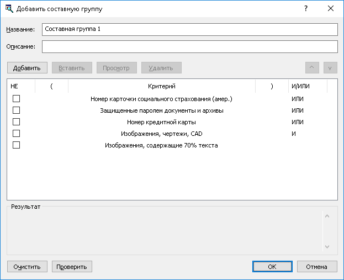This screenshot has height=280, width=344.
Task: Open the И operator for Изображения, чертежи, CAD
Action: 294,134
